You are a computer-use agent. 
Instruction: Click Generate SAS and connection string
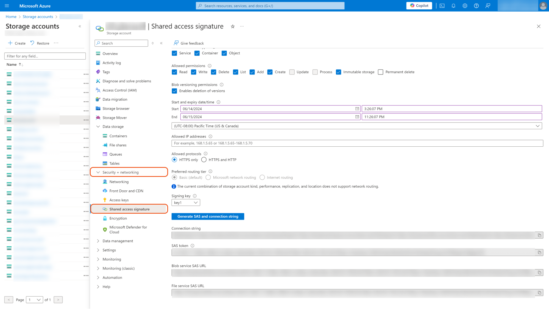208,216
